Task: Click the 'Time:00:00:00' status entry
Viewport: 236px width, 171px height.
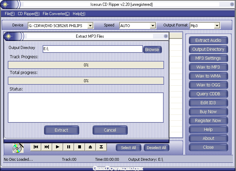Action: click(107, 159)
